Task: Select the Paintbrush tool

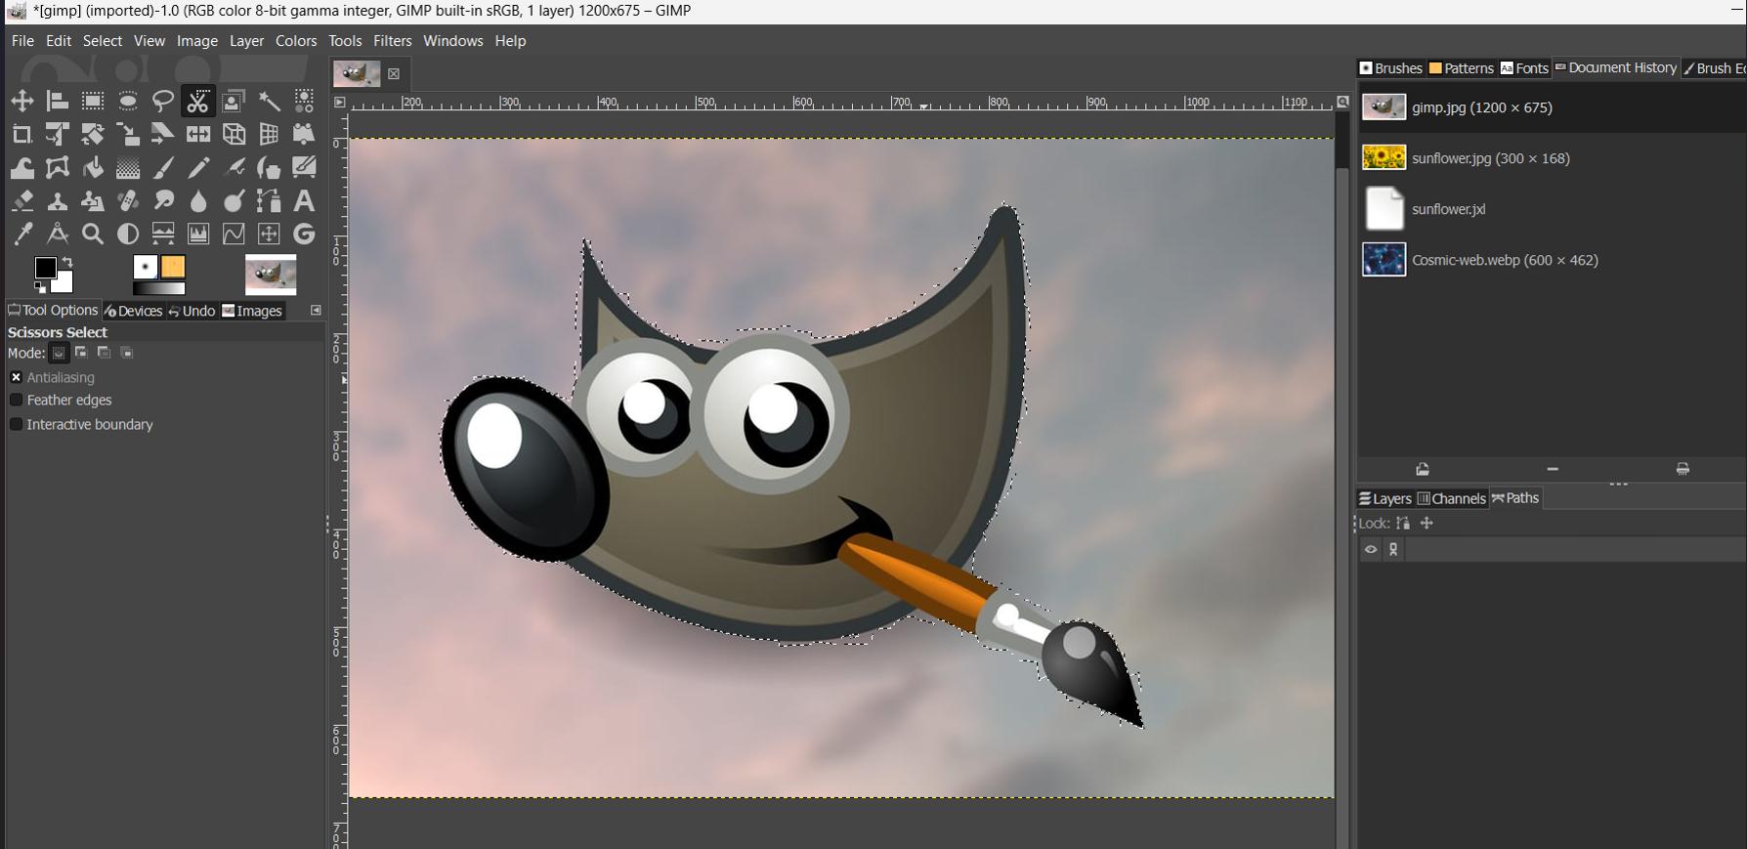Action: 163,167
